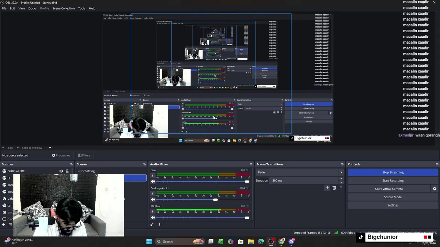
Task: Mute the Desktop Audio channel
Action: (x=153, y=200)
